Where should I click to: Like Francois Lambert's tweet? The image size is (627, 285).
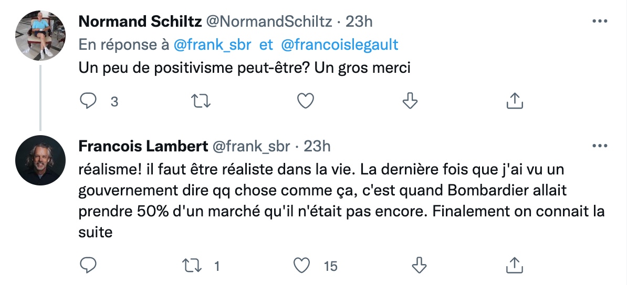[301, 266]
